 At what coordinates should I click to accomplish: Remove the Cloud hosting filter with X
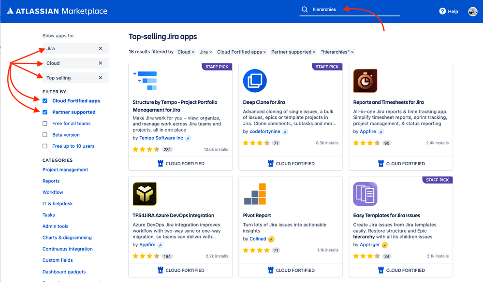point(101,63)
